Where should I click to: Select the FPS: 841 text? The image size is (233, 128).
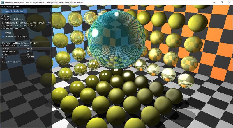pyautogui.click(x=6, y=16)
